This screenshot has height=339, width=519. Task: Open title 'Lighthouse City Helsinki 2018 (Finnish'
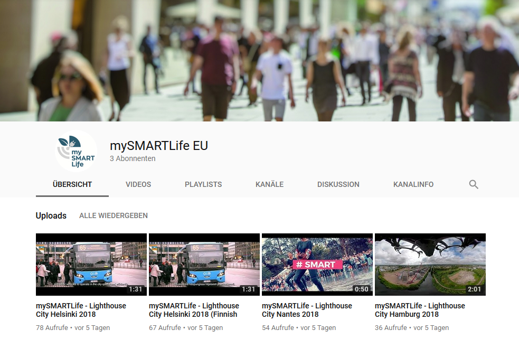194,310
